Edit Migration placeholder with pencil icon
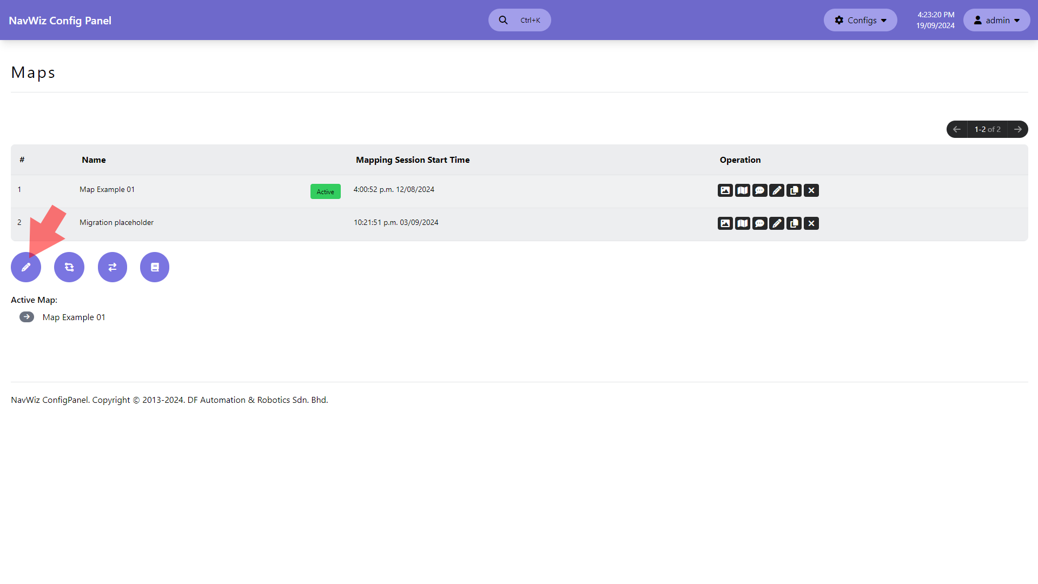 click(x=777, y=223)
